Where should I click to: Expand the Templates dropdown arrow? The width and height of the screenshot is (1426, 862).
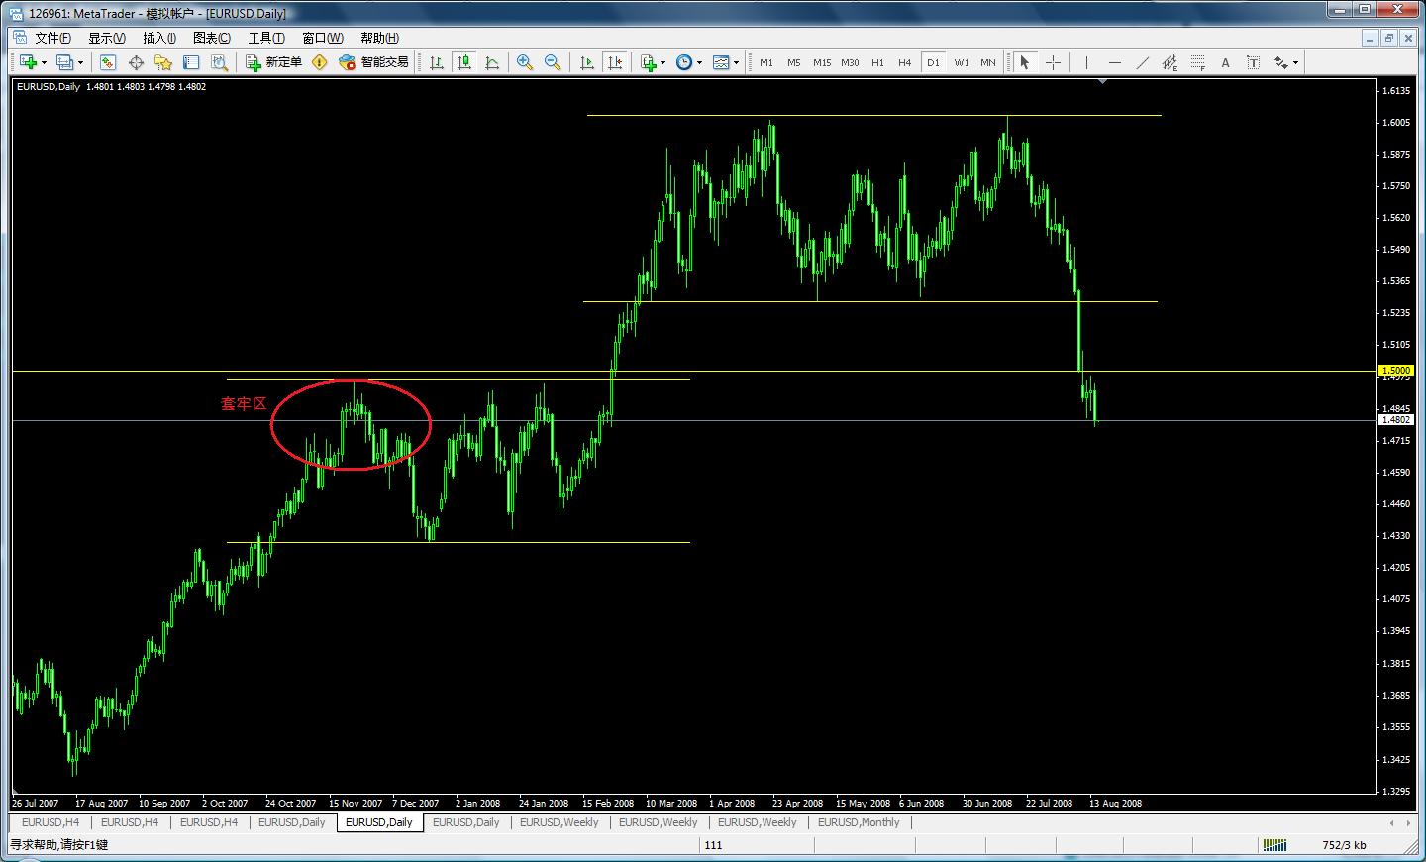pyautogui.click(x=737, y=63)
